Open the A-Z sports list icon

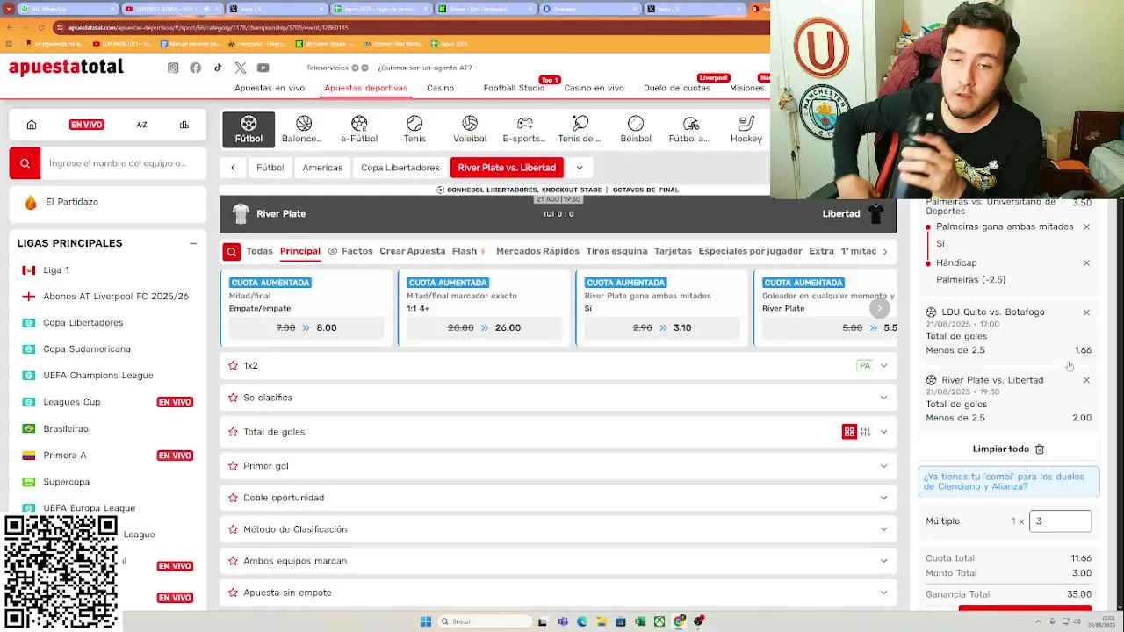[141, 125]
